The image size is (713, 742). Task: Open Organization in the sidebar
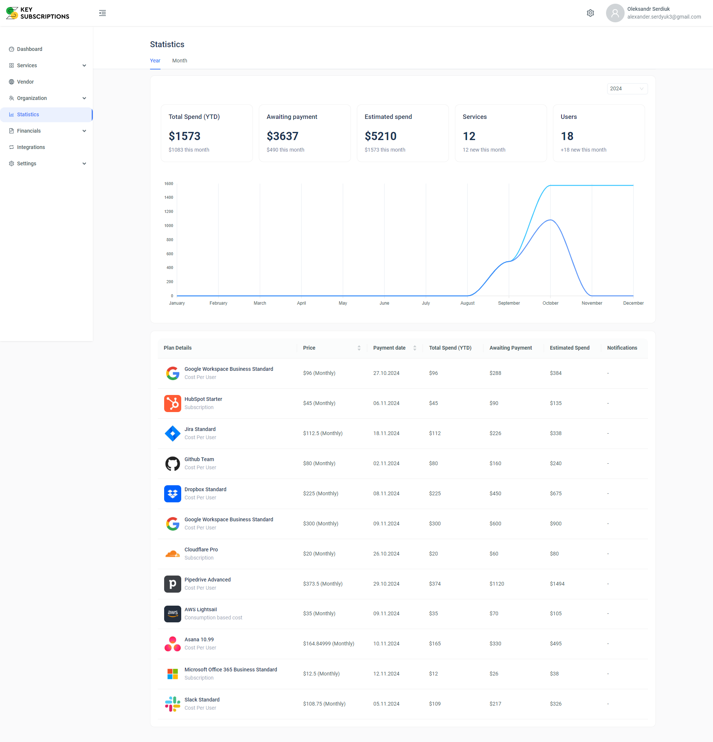click(46, 98)
